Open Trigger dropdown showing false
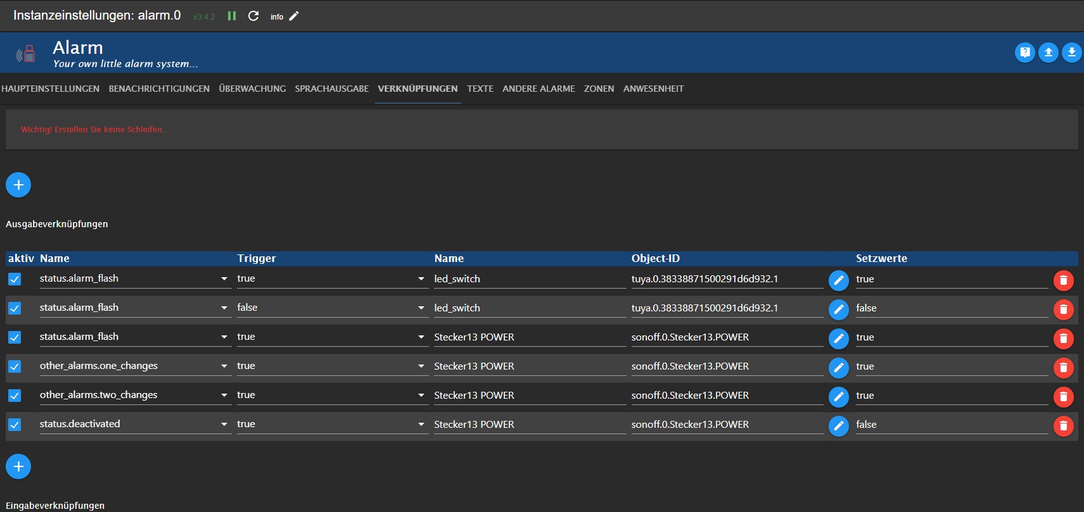 [x=333, y=308]
